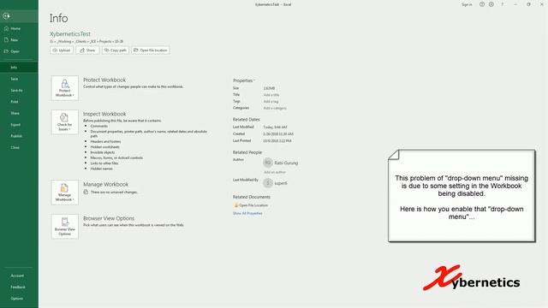Click Add a title field
This screenshot has height=308, width=548.
[x=271, y=95]
